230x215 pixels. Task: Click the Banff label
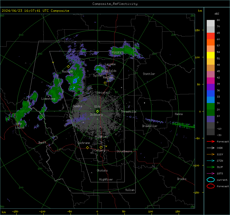[x=42, y=142]
